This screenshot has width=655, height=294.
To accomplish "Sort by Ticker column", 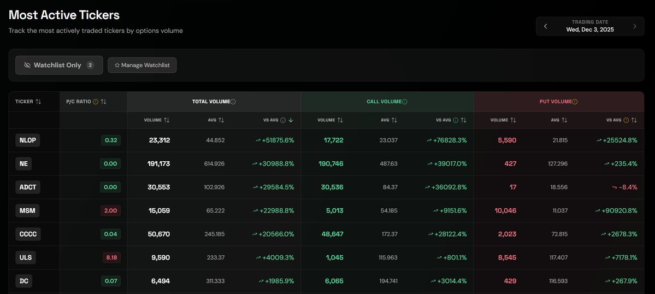I will pos(38,102).
